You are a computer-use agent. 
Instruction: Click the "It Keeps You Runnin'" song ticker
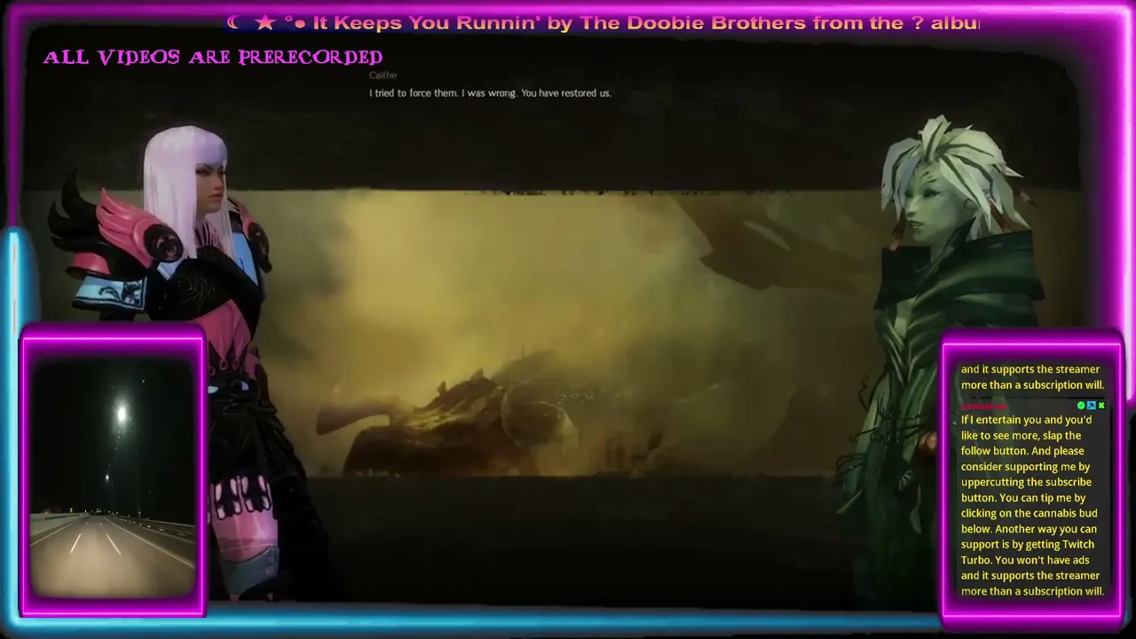pos(603,23)
